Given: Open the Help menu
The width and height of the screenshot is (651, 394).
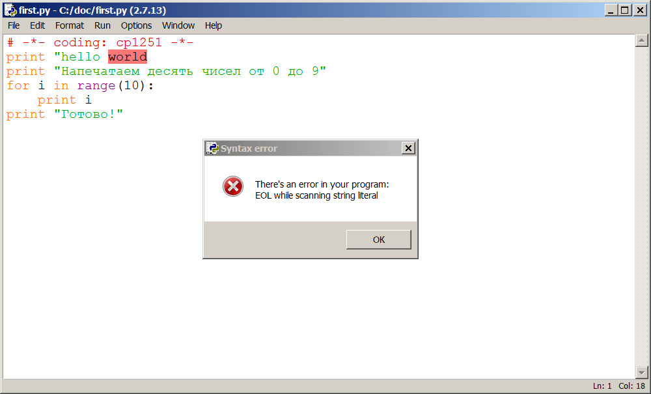Looking at the screenshot, I should click(214, 26).
